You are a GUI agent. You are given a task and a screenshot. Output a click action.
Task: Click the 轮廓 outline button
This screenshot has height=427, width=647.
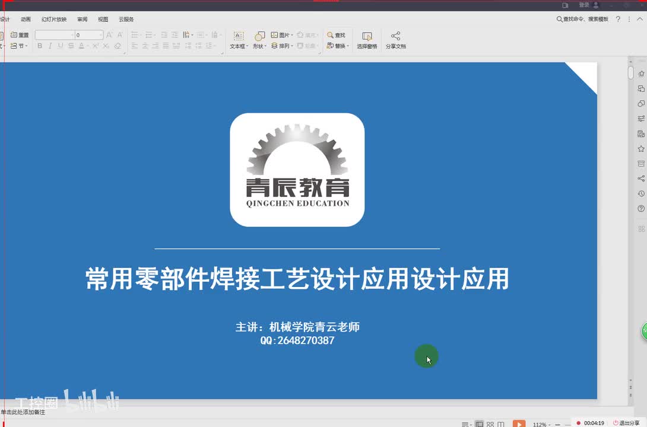(307, 46)
